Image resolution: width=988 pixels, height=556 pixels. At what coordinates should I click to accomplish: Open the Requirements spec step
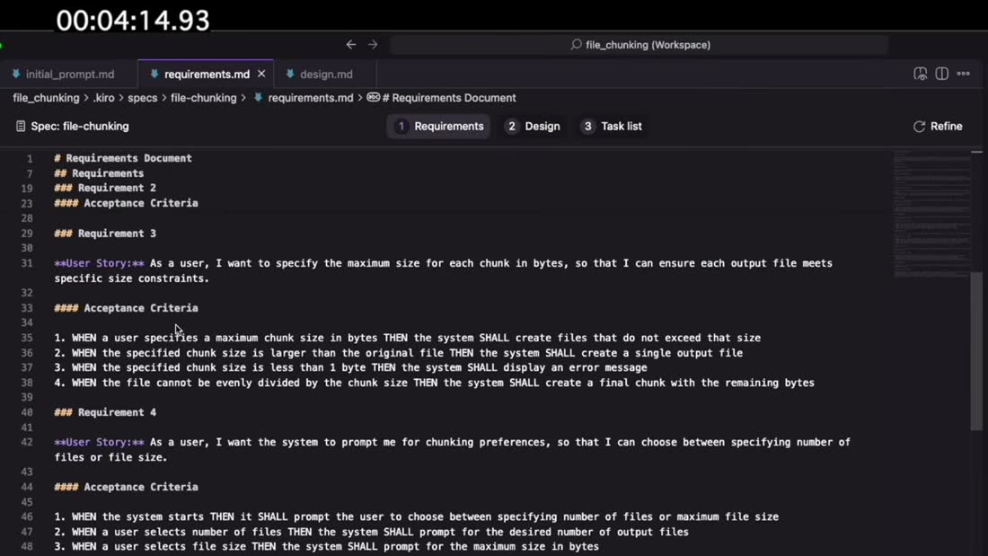pos(438,126)
